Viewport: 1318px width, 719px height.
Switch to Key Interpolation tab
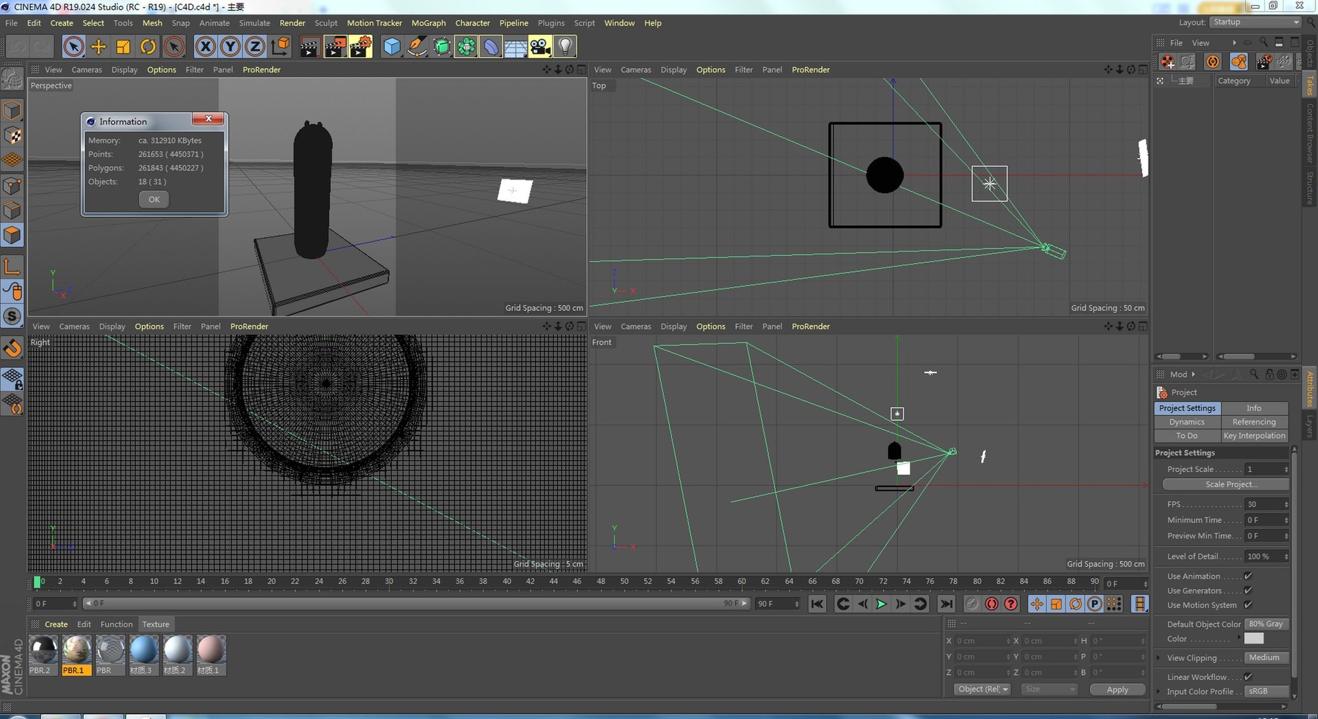1254,436
